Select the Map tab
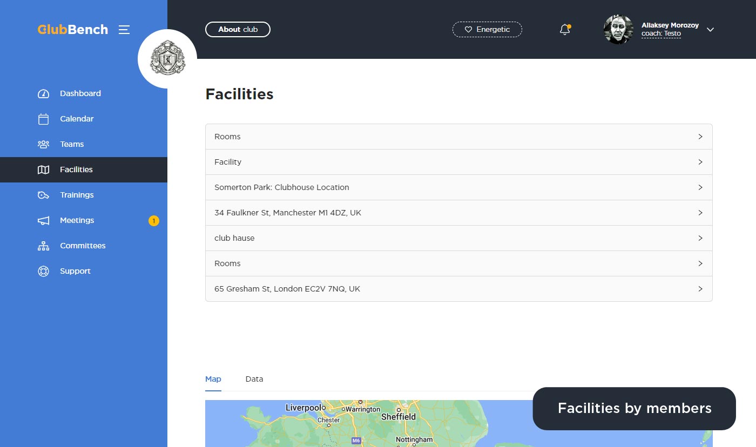The height and width of the screenshot is (447, 756). coord(213,379)
